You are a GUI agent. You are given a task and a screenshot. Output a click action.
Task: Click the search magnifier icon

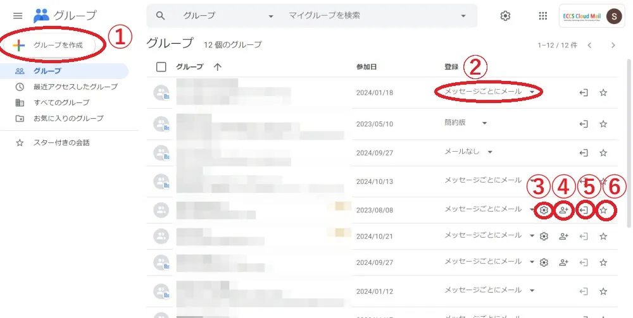pyautogui.click(x=161, y=16)
